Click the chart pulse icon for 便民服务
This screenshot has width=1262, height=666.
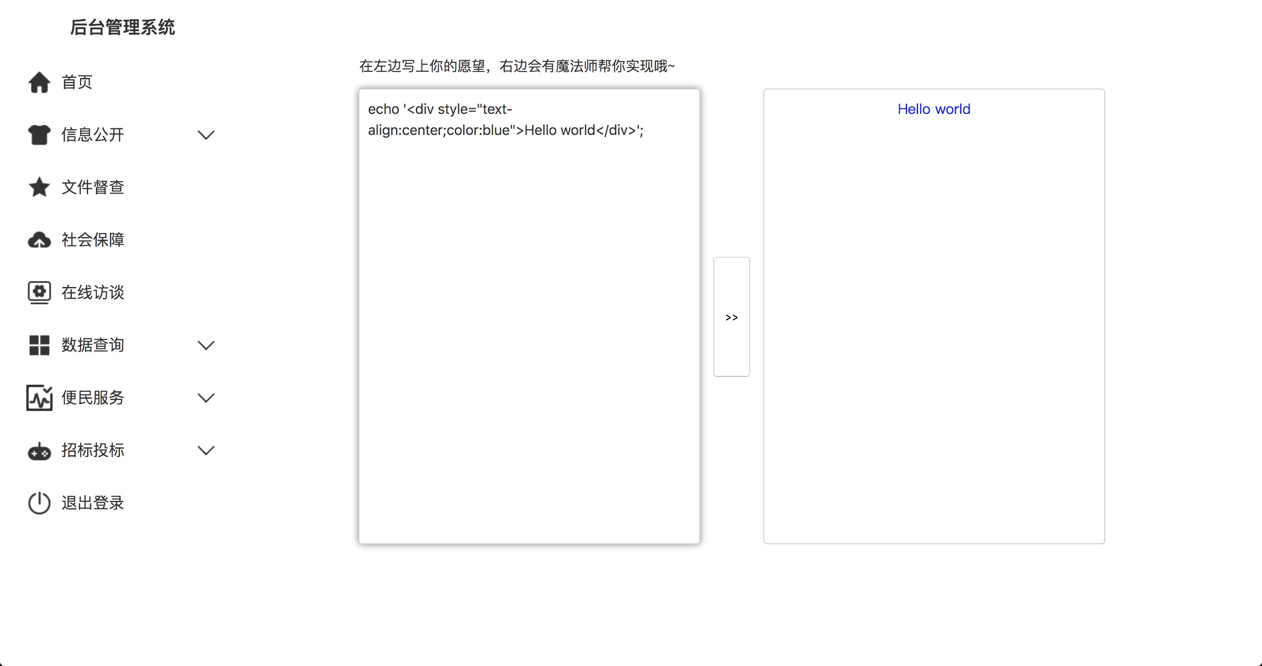tap(39, 398)
